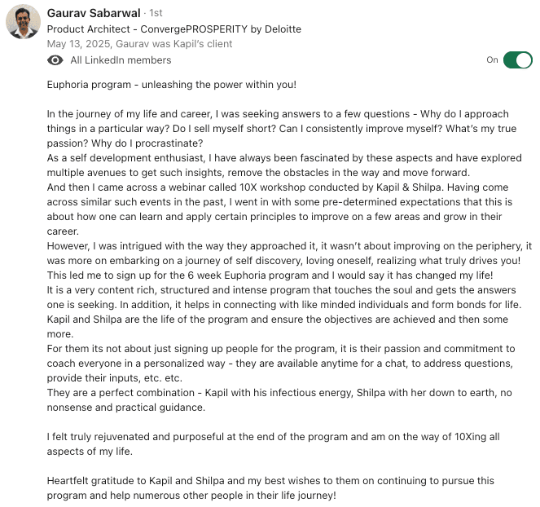The height and width of the screenshot is (507, 540).
Task: Turn off the recommendation visibility switch
Action: pos(517,60)
